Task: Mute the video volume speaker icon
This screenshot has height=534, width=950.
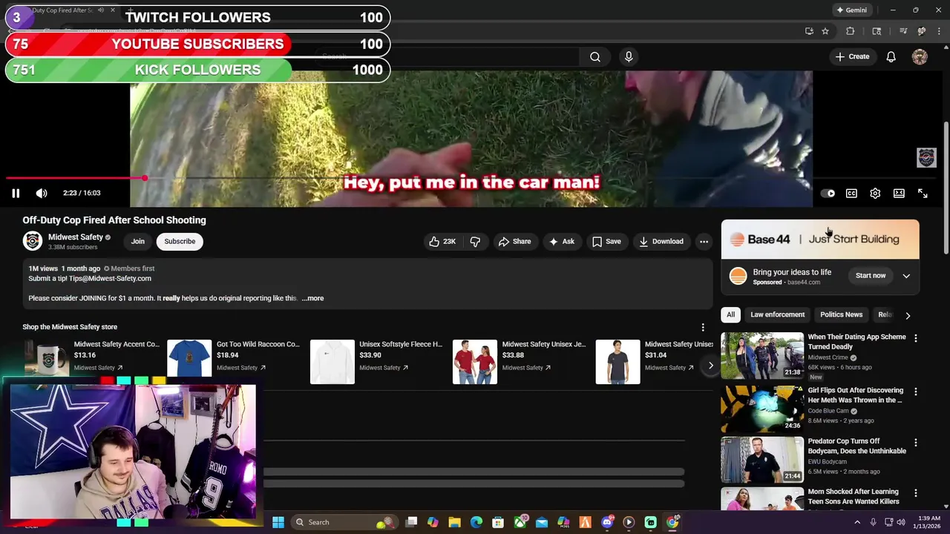Action: tap(42, 193)
